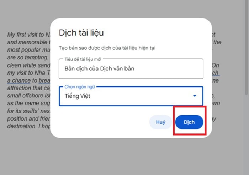This screenshot has height=175, width=249.
Task: Select the Tiếng Việt language value
Action: [77, 96]
